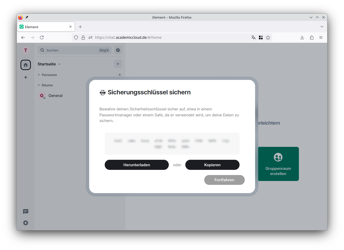The height and width of the screenshot is (250, 344).
Task: Open Firefox downloads panel
Action: [x=302, y=37]
